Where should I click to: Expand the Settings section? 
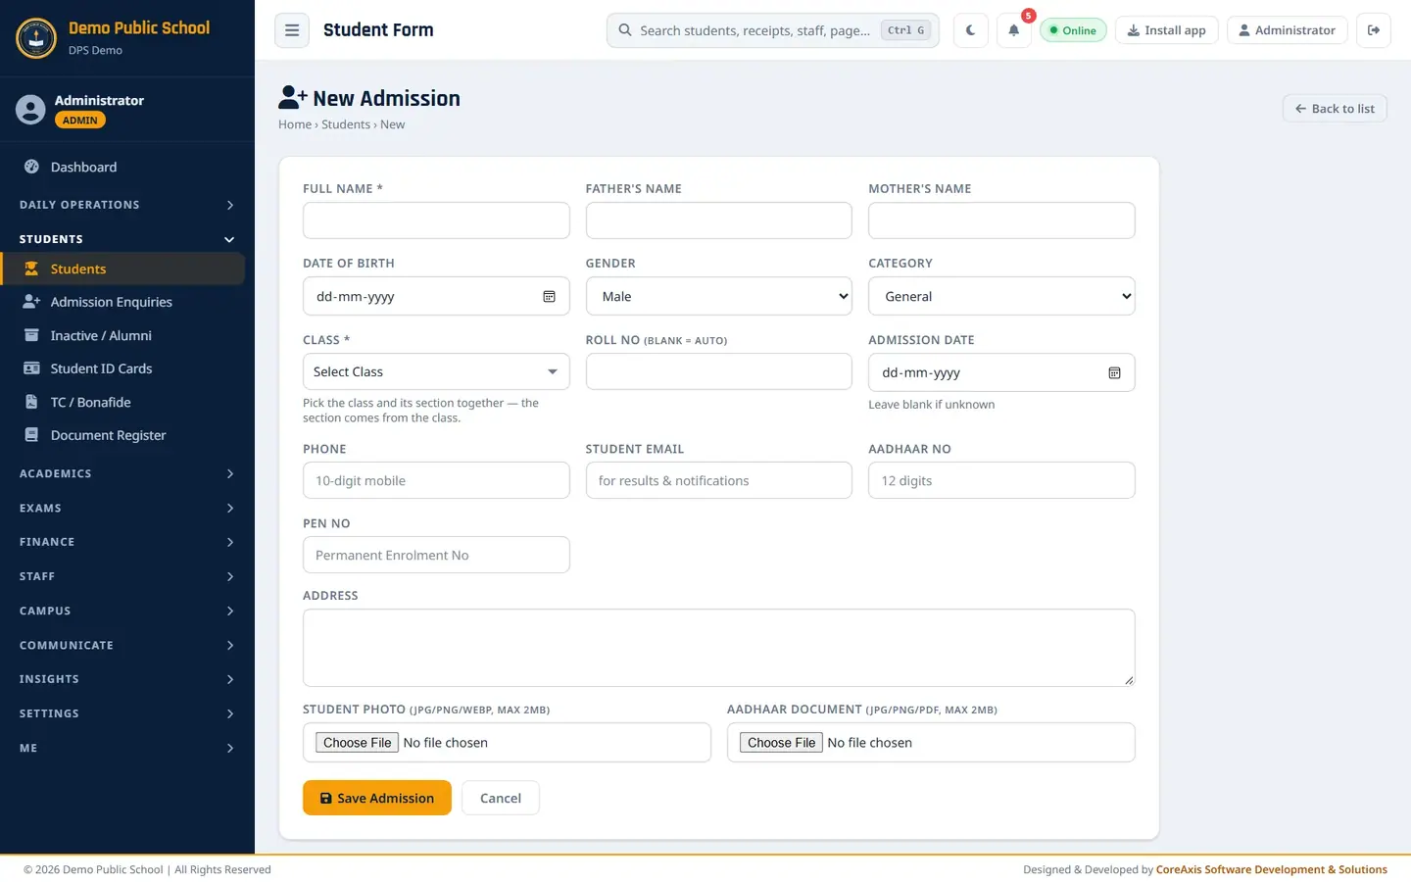click(127, 713)
